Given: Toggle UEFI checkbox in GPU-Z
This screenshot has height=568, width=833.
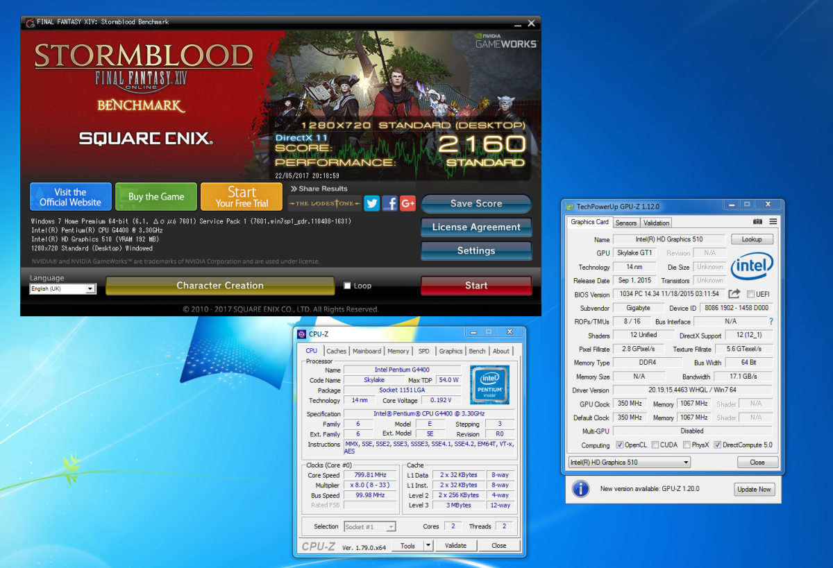Looking at the screenshot, I should point(750,294).
